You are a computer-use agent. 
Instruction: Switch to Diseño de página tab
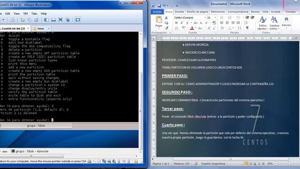197,12
